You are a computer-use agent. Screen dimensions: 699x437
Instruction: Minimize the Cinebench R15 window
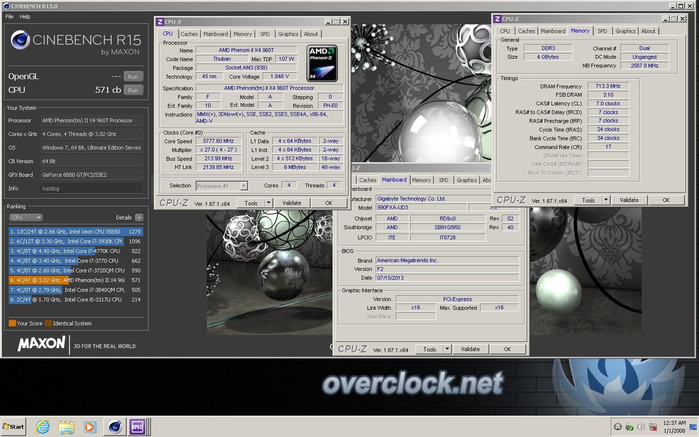coord(672,6)
